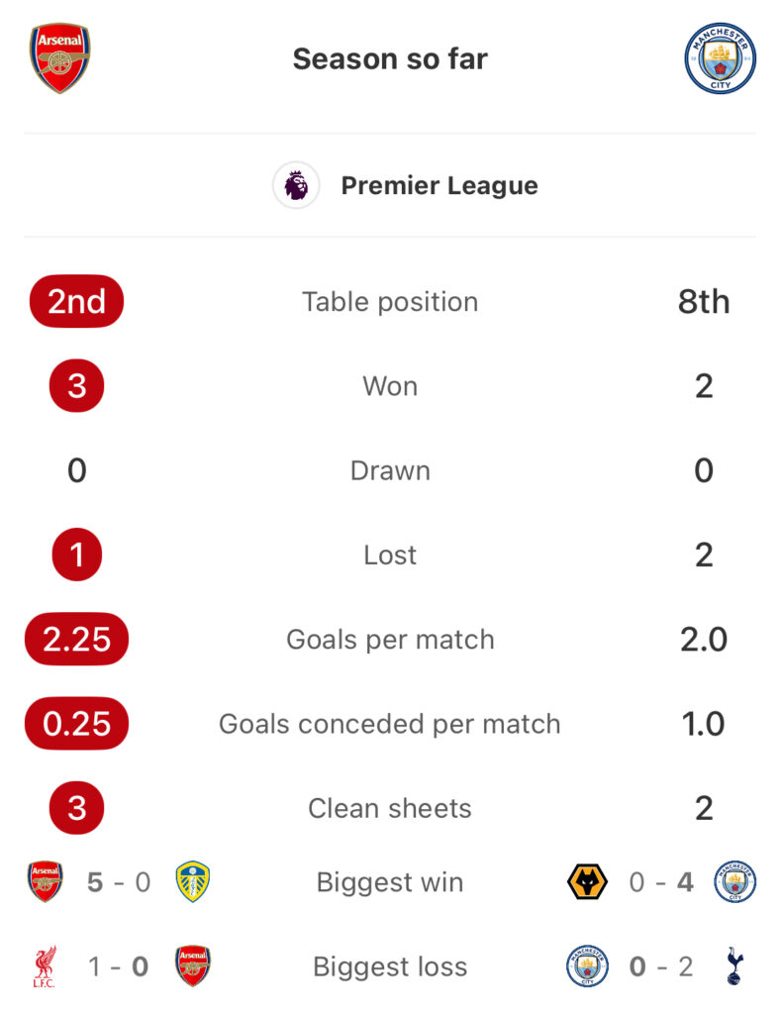781x1014 pixels.
Task: Open the Liverpool 1 - 0 Arsenal score
Action: tap(119, 966)
